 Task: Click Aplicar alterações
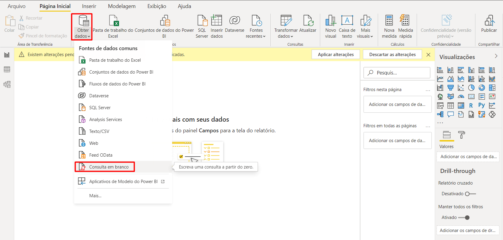[336, 55]
